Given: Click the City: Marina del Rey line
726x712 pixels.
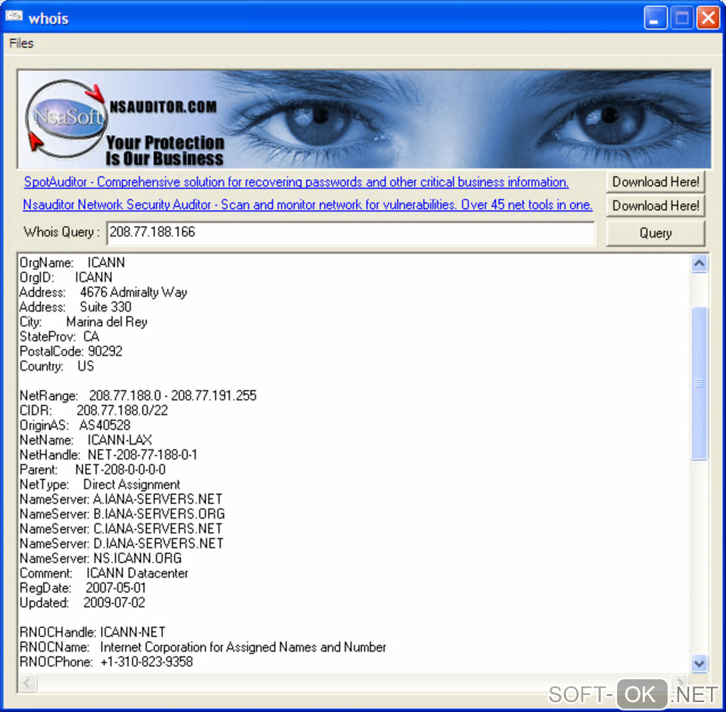Looking at the screenshot, I should (x=83, y=322).
